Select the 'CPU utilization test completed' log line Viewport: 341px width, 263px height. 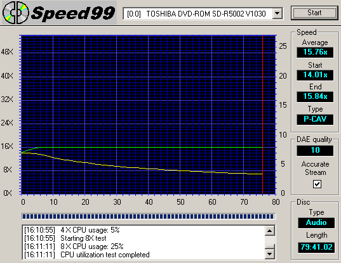click(86, 255)
